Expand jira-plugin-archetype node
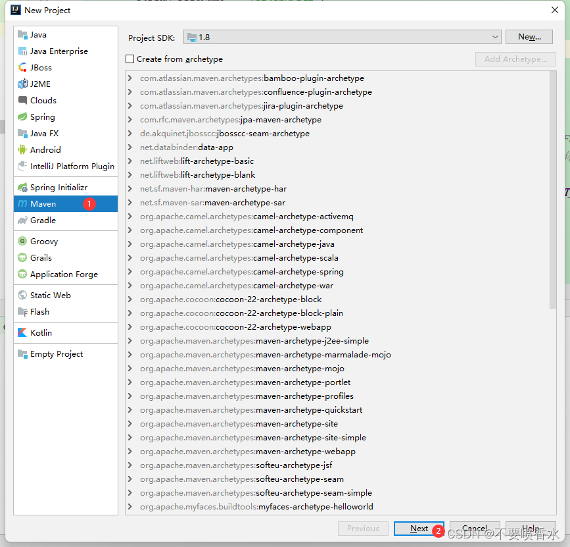 click(x=130, y=106)
